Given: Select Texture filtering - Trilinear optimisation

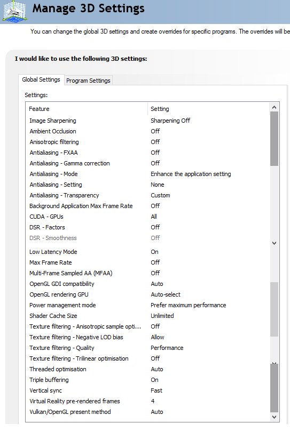Looking at the screenshot, I should point(79,358).
